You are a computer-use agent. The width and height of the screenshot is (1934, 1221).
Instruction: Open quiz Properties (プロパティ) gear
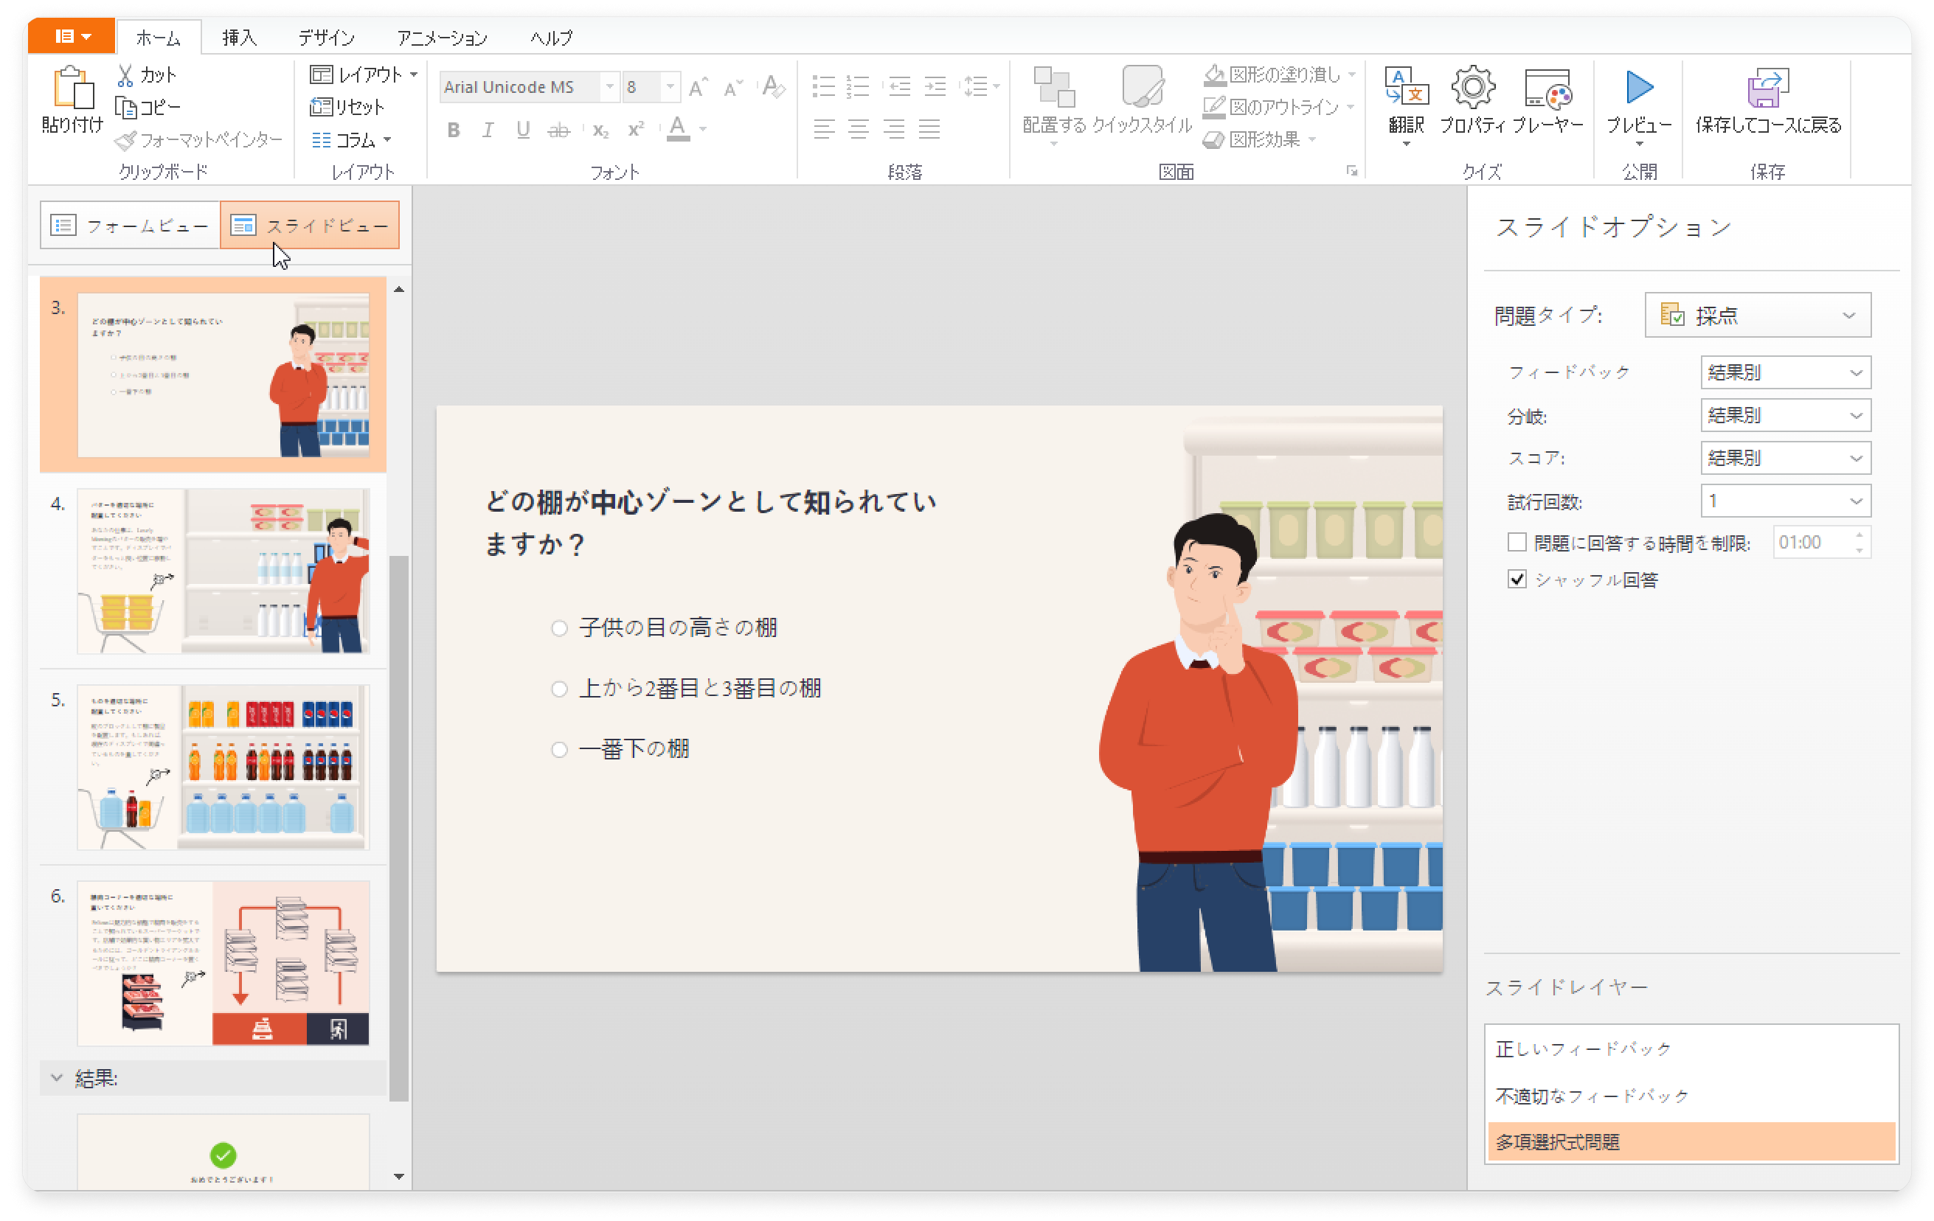(1473, 100)
